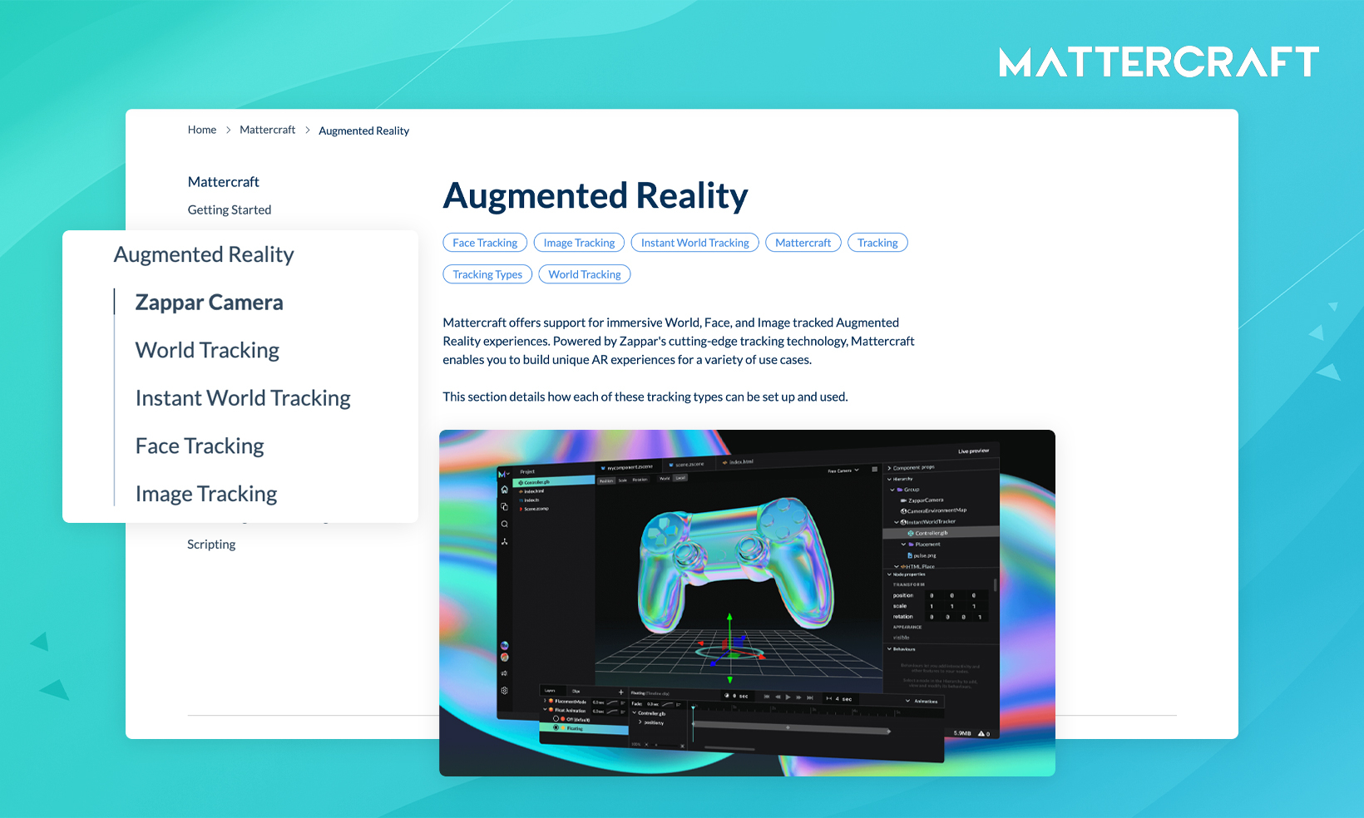Select pulse.png in the Hierarchy

click(922, 555)
